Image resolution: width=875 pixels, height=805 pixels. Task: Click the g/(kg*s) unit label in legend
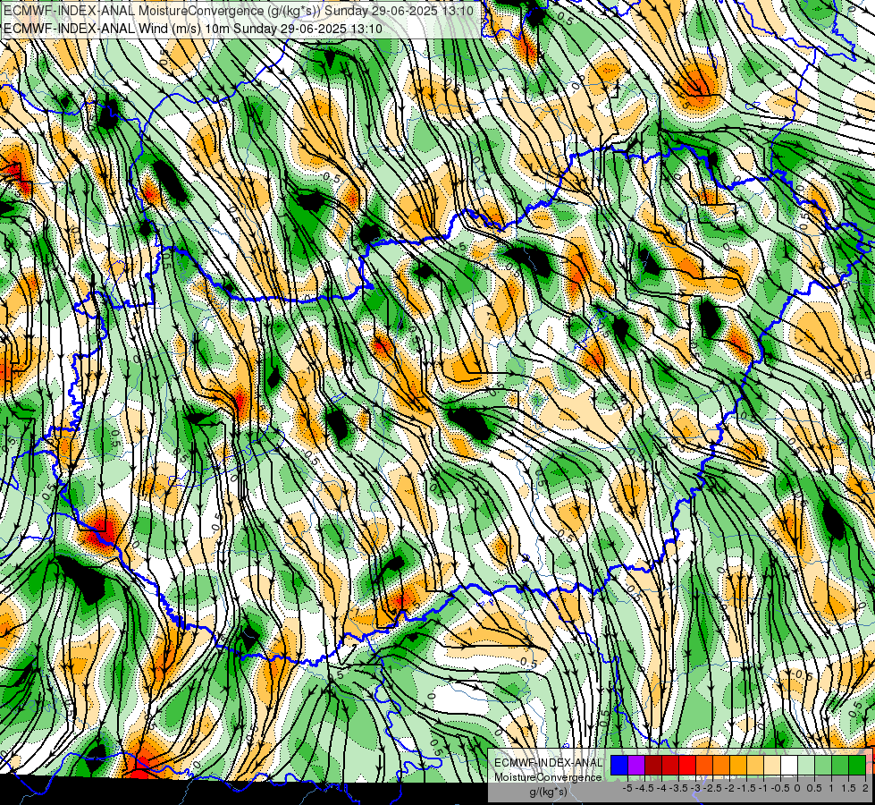[x=549, y=792]
